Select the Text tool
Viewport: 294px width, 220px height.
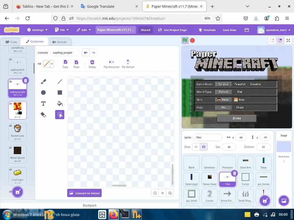43,103
